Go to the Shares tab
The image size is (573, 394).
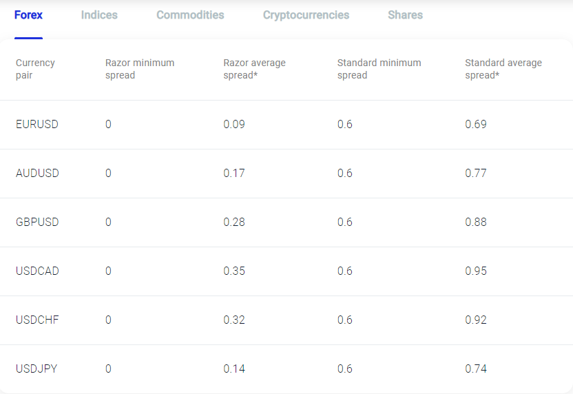point(405,15)
